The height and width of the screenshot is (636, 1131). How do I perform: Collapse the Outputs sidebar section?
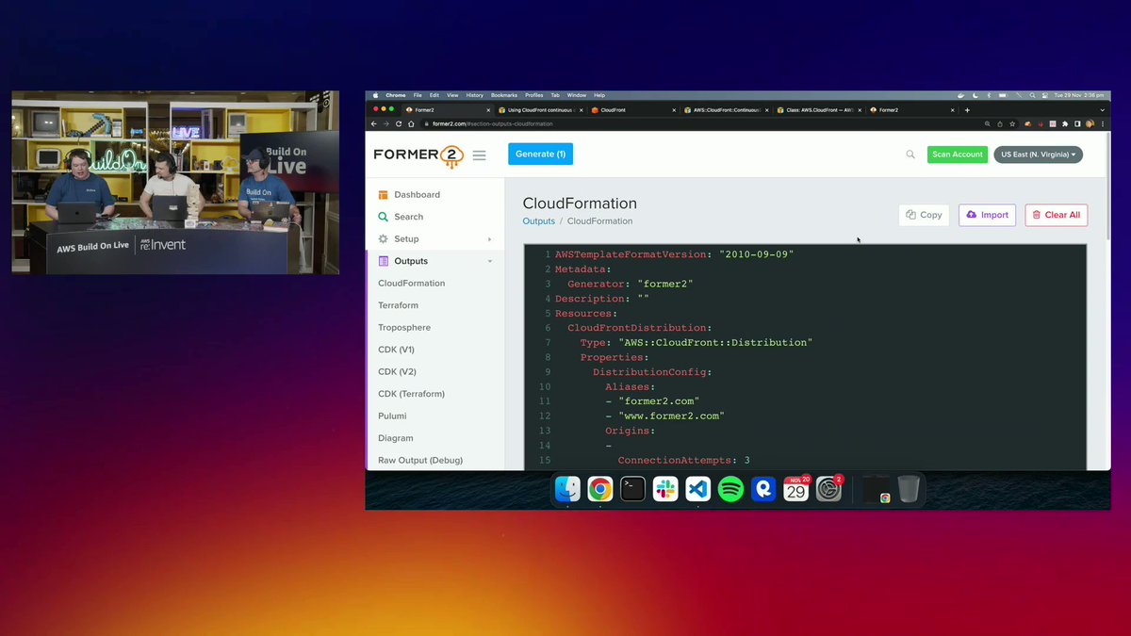(x=434, y=261)
